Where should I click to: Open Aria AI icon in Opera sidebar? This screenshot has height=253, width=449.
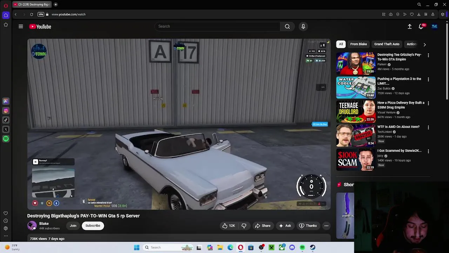[6, 101]
